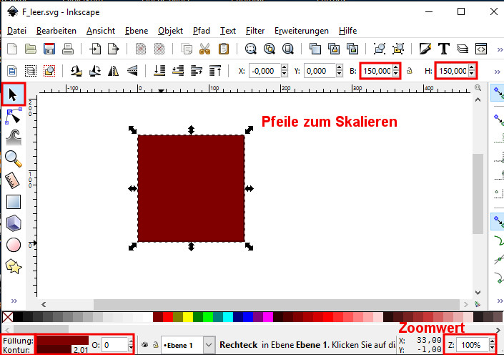The image size is (504, 355).
Task: Select the Selector arrow tool
Action: click(13, 94)
